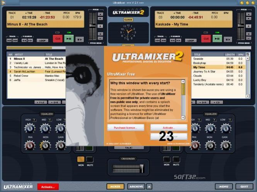Image resolution: width=257 pixels, height=192 pixels.
Task: Lower pitch with left deck down arrow
Action: pos(100,19)
